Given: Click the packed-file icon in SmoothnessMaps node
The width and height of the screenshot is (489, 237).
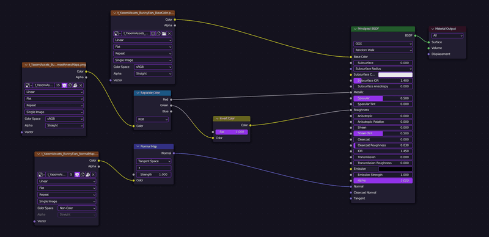Looking at the screenshot, I should (75, 85).
